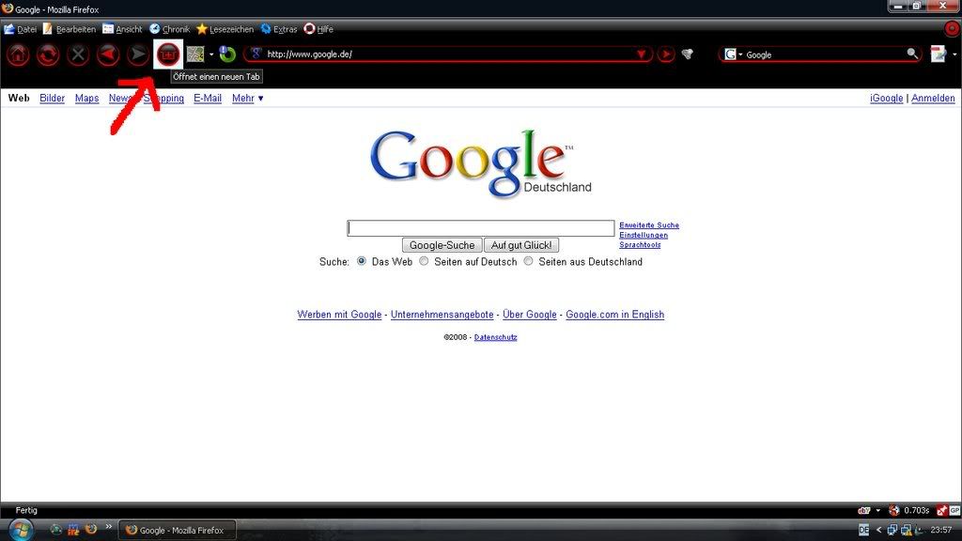The height and width of the screenshot is (541, 962).
Task: Click the magnifier icon in the search box
Action: coord(913,54)
